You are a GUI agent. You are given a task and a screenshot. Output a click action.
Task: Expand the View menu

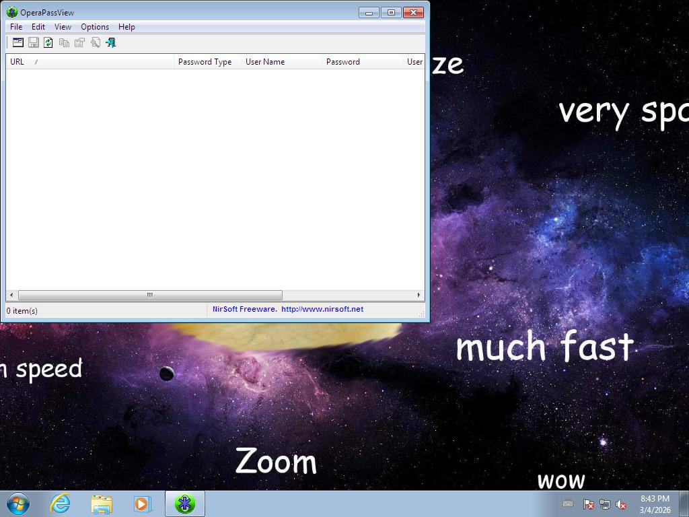(x=63, y=27)
